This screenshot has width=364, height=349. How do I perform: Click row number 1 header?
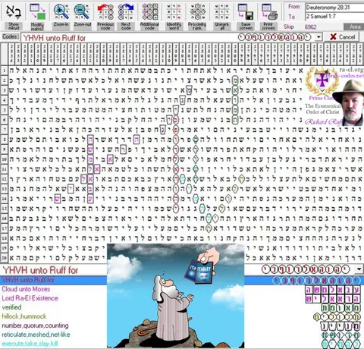pyautogui.click(x=5, y=71)
